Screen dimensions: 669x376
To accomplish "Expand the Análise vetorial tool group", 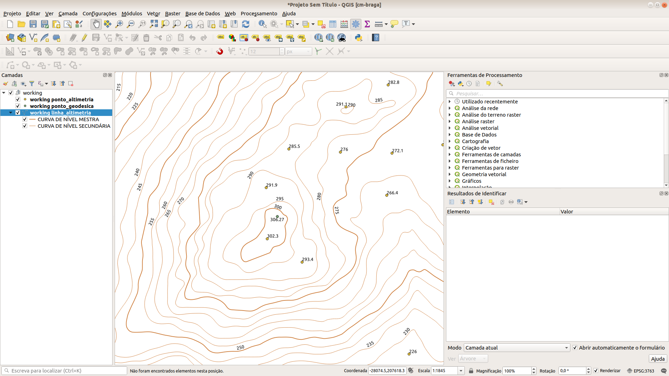I will [450, 128].
